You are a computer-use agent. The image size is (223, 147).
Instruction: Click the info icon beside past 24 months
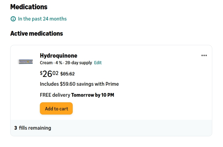(x=13, y=19)
